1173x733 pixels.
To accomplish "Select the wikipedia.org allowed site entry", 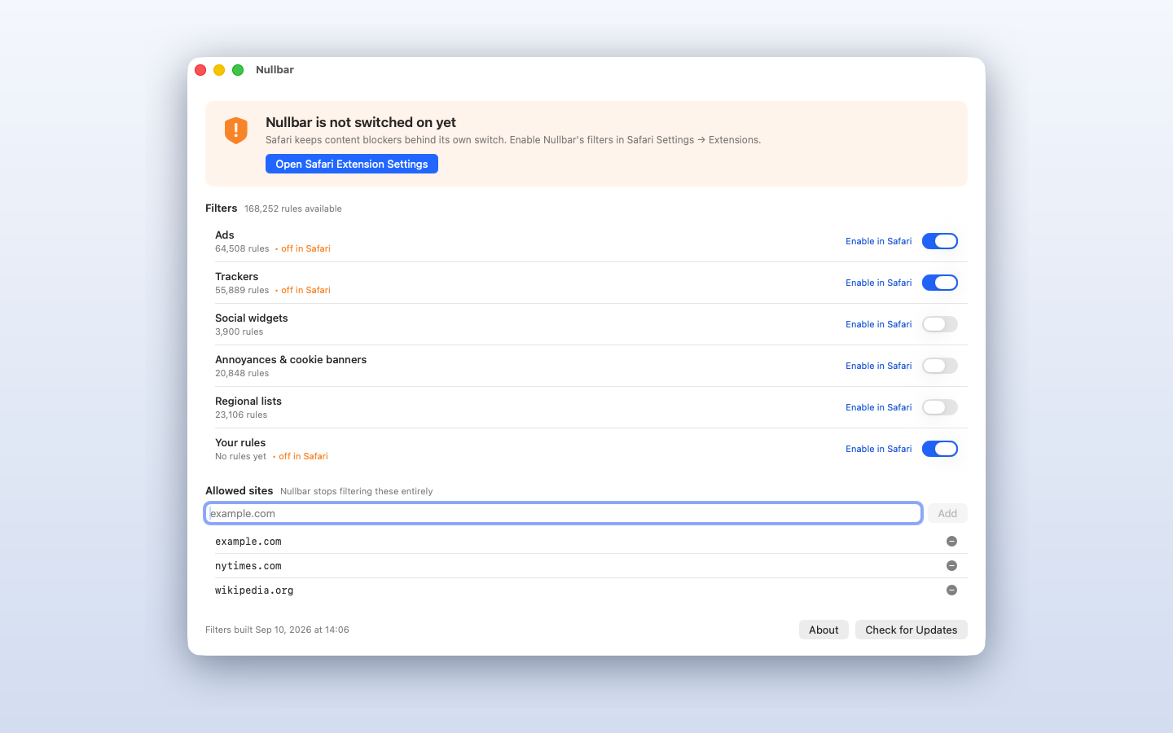I will (586, 590).
